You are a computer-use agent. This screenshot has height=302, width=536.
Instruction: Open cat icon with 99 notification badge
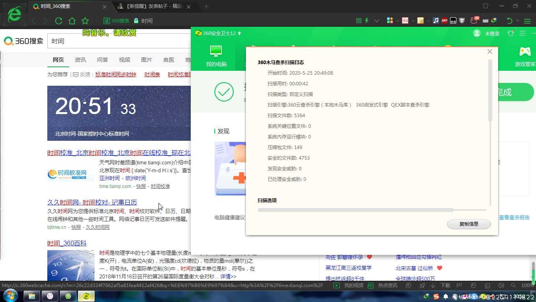point(475,20)
